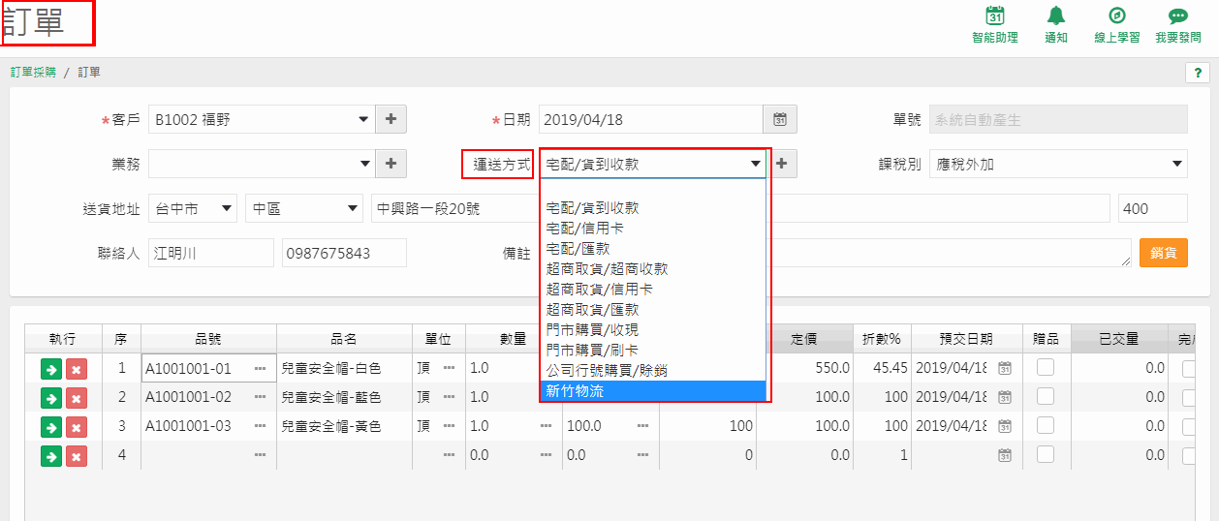Click product name cell 兒童安全帽-藍色

click(x=344, y=397)
